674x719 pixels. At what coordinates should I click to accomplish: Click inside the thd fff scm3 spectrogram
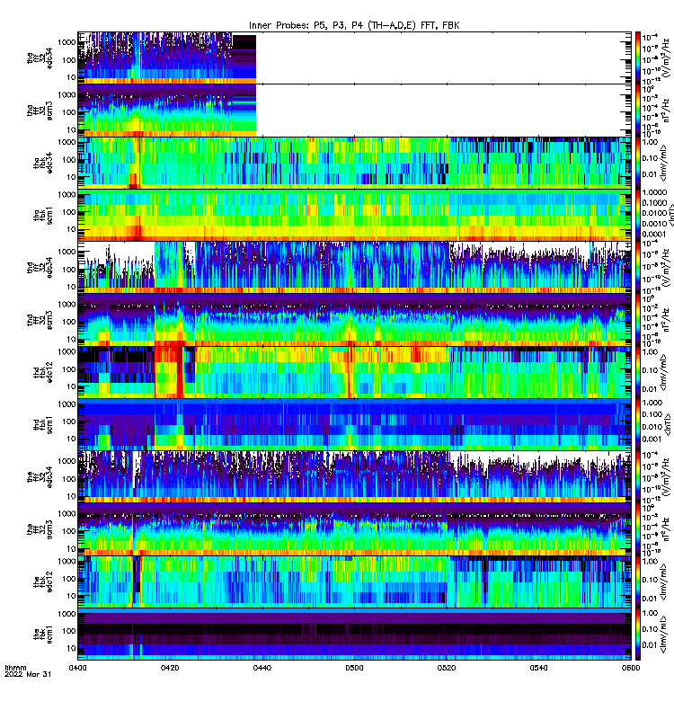click(x=354, y=320)
